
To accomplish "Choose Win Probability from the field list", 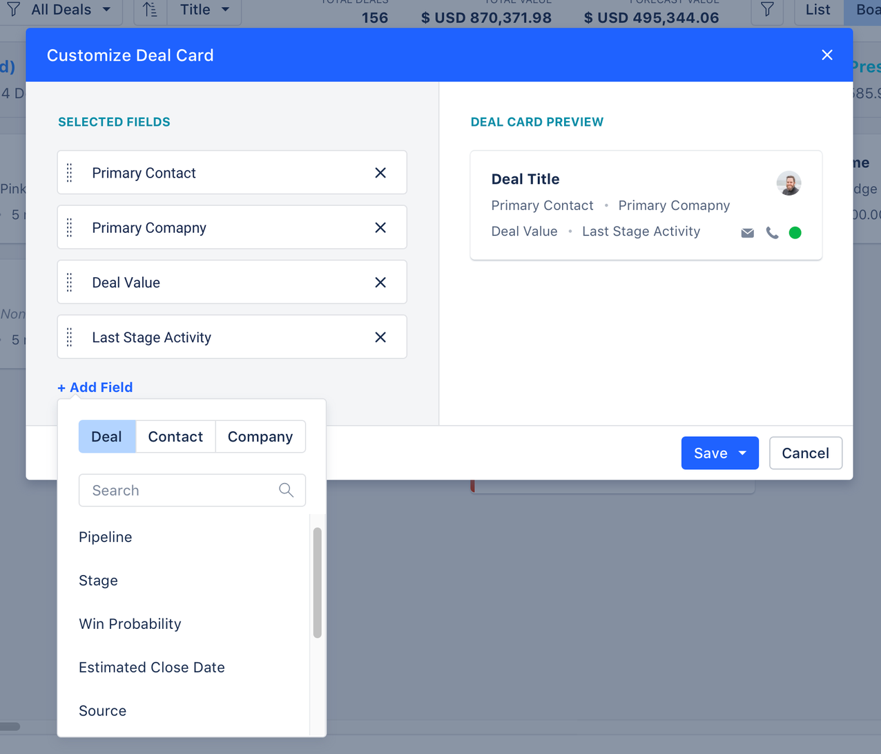I will tap(130, 624).
